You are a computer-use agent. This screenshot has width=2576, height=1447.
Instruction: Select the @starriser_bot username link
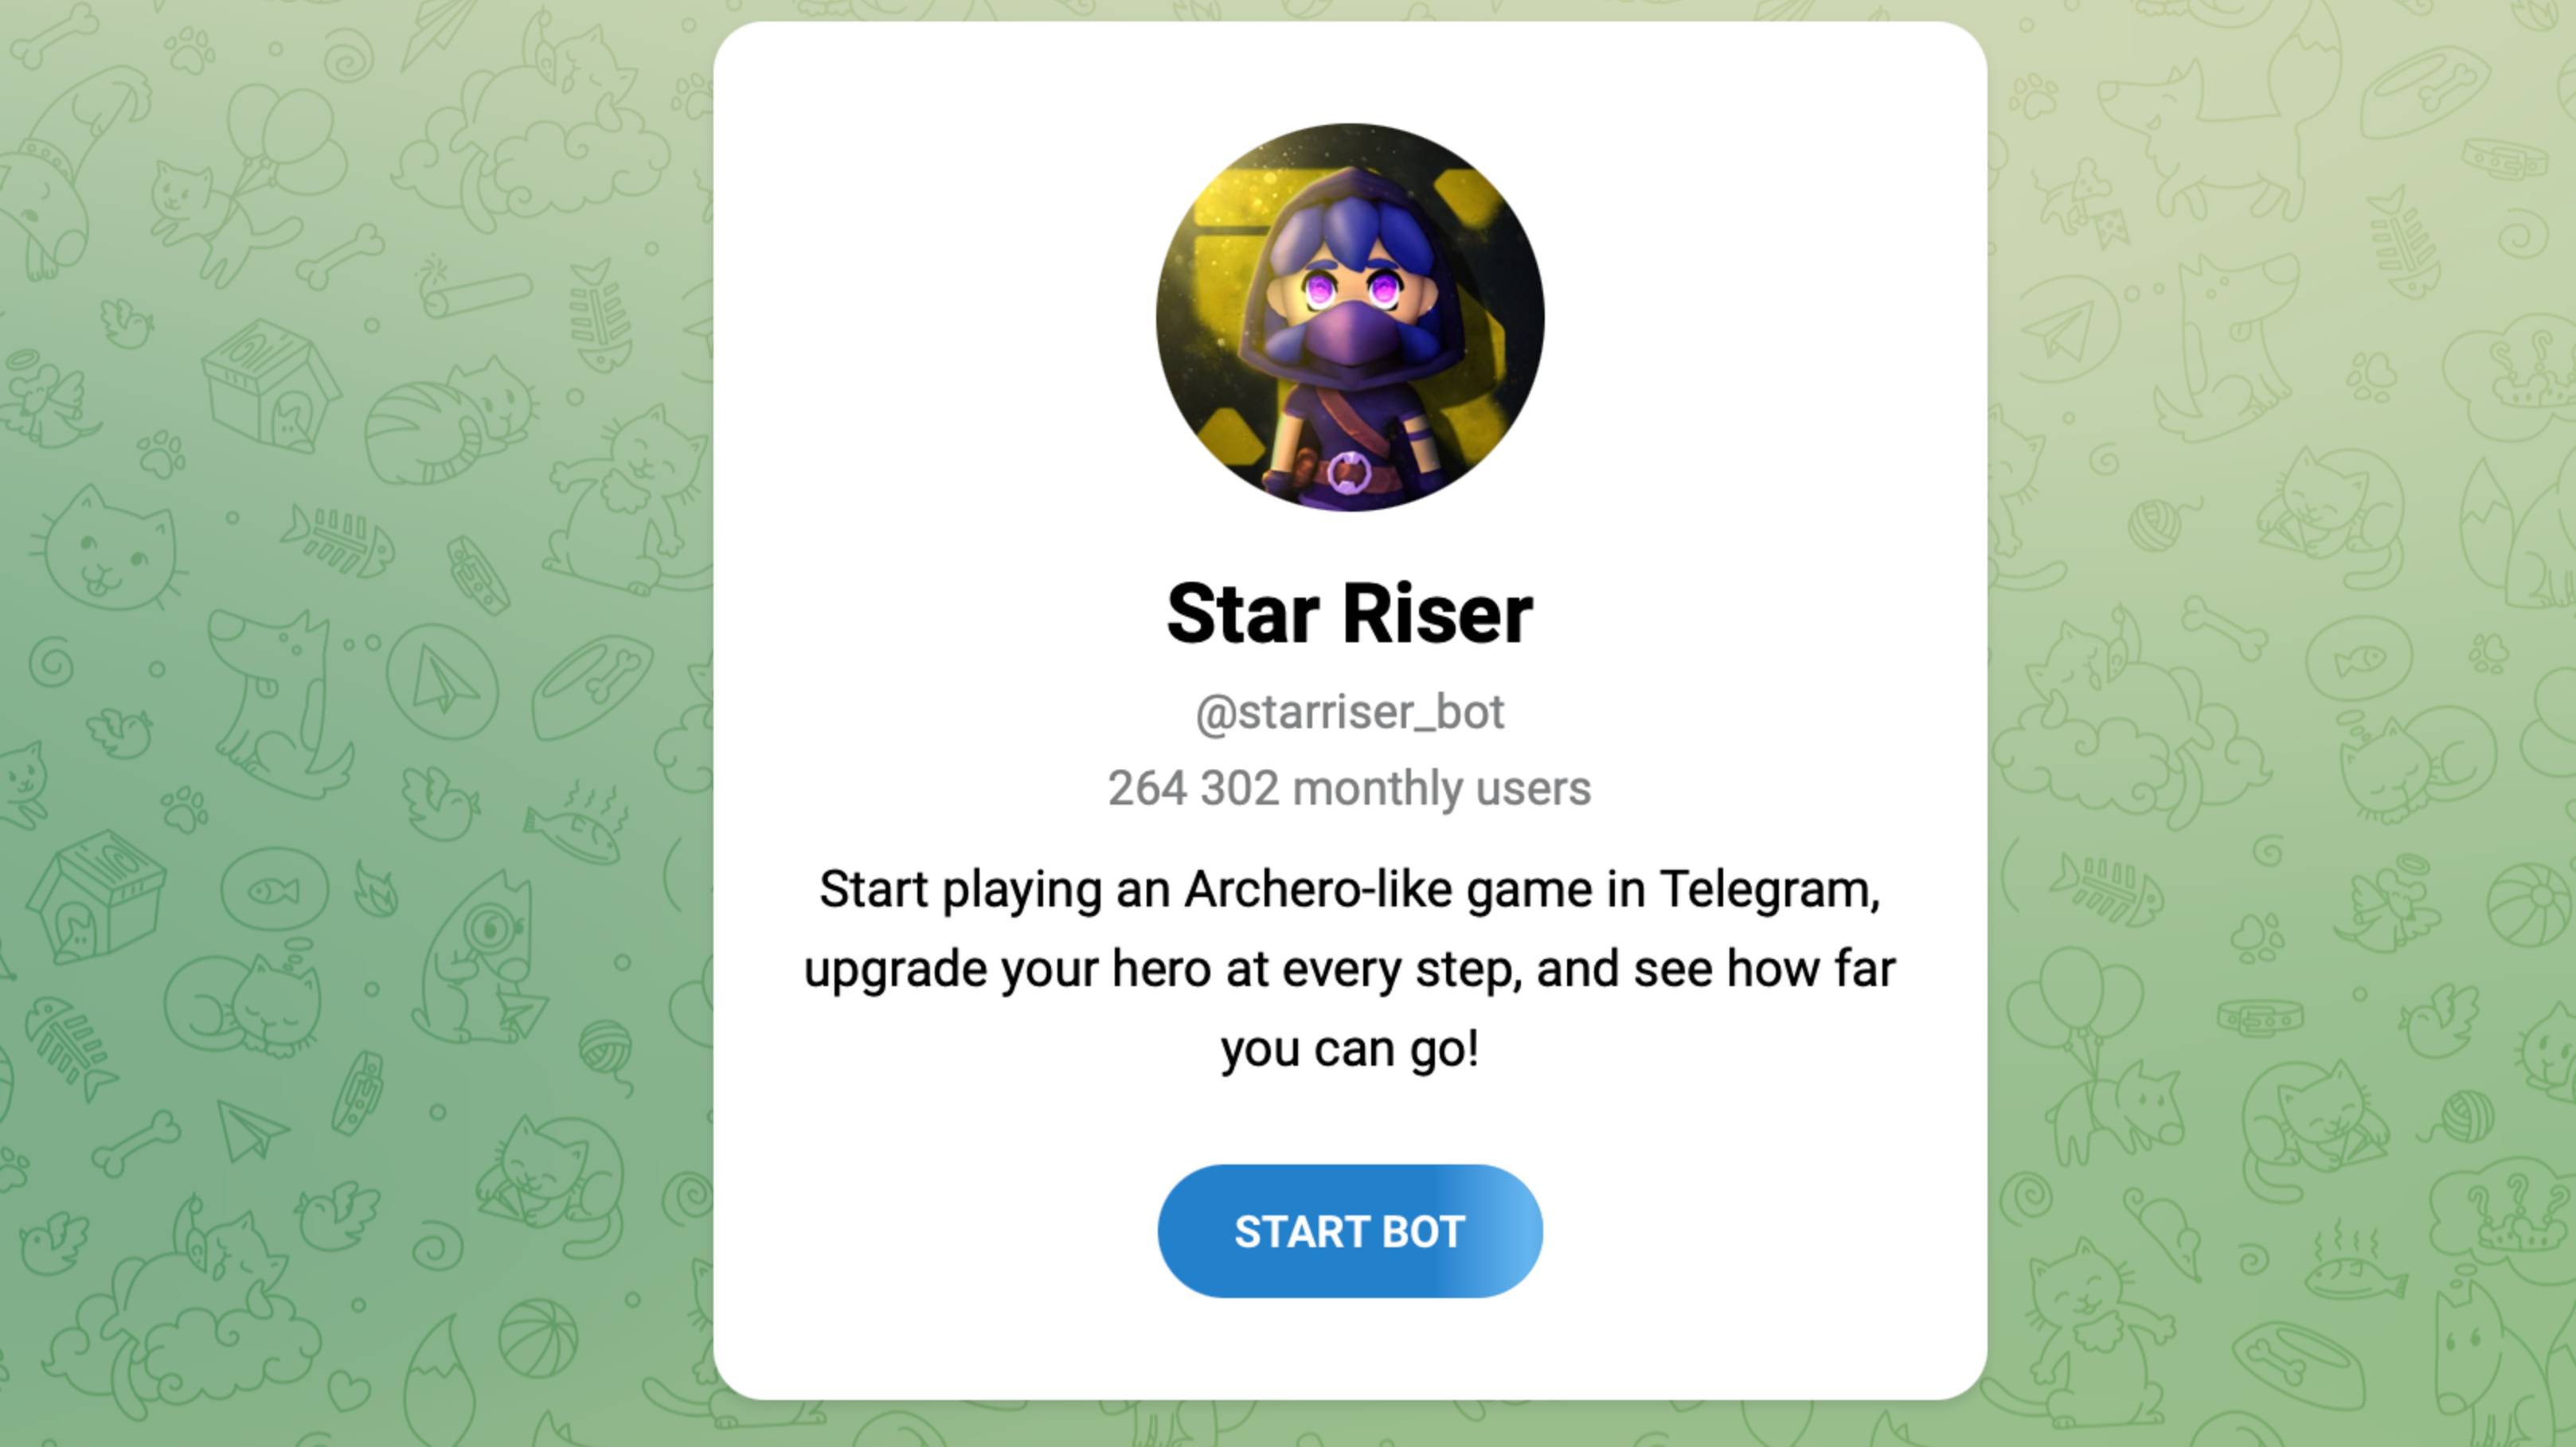click(x=1350, y=712)
